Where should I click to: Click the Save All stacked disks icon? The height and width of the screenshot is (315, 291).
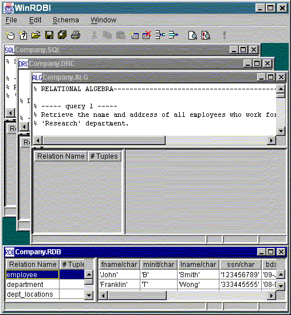point(62,35)
